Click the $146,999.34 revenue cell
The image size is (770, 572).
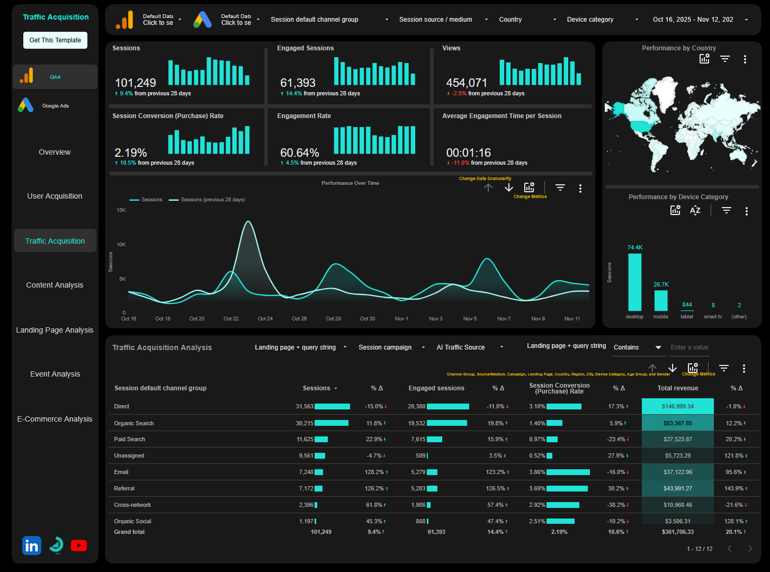pyautogui.click(x=678, y=406)
